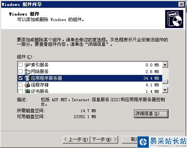The image size is (187, 148).
Task: Click the 描述: label
Action: pos(22,100)
